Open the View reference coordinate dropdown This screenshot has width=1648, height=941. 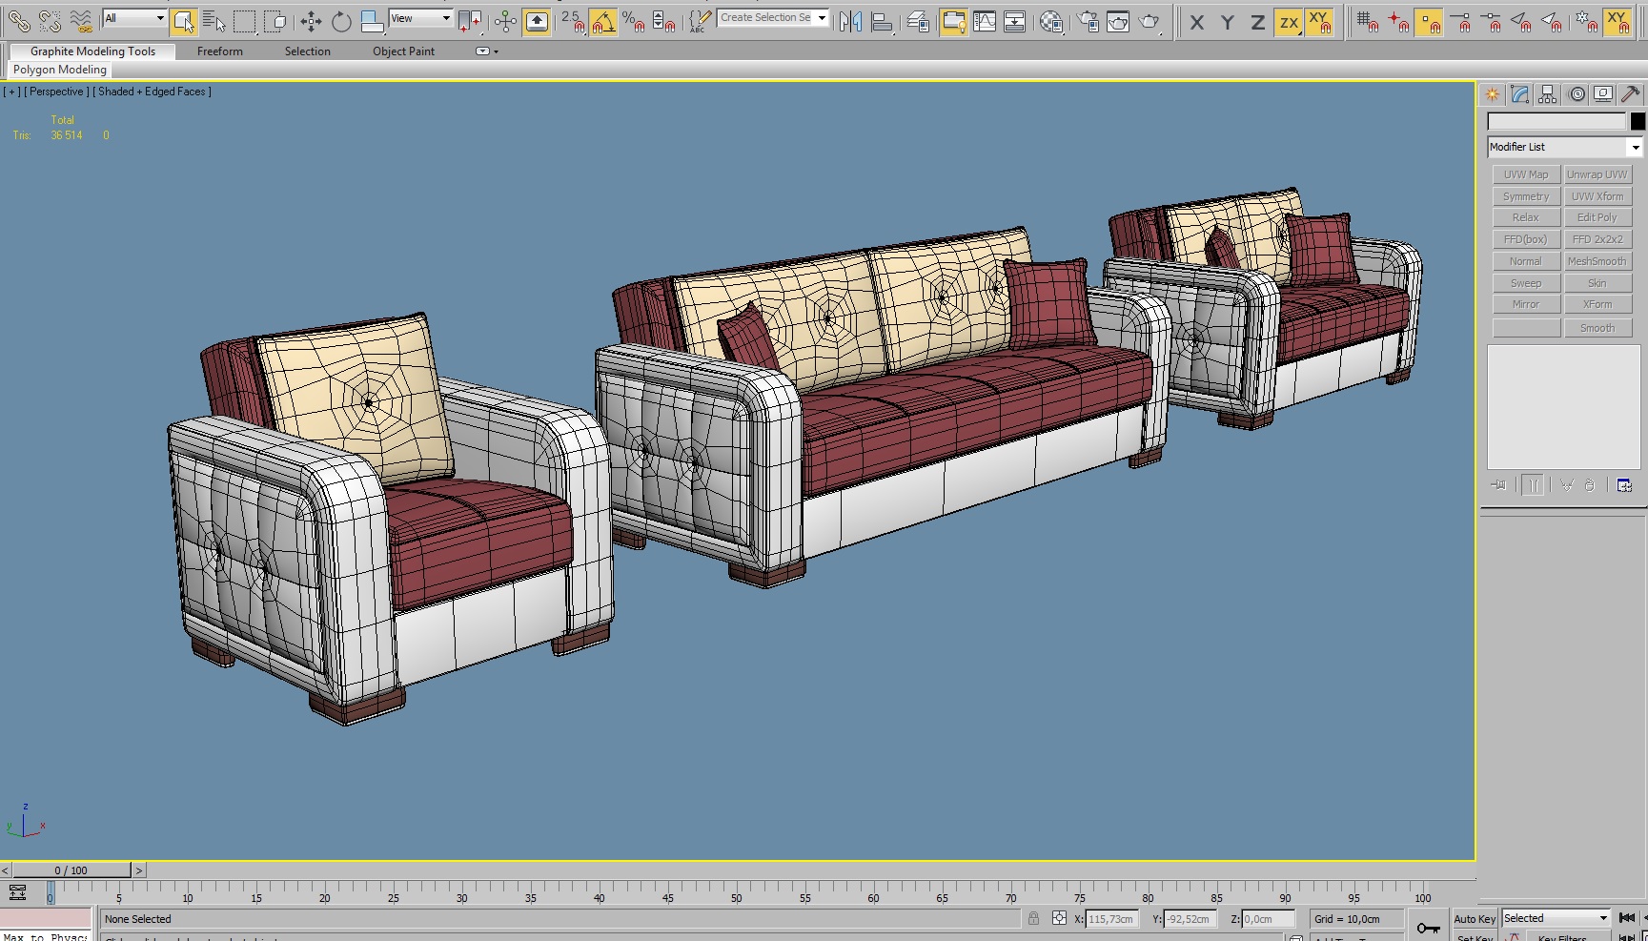(x=420, y=18)
